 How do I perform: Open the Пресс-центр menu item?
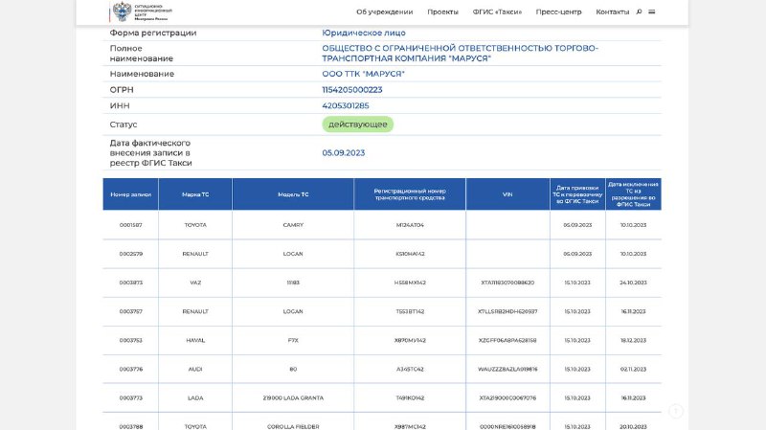click(x=558, y=11)
